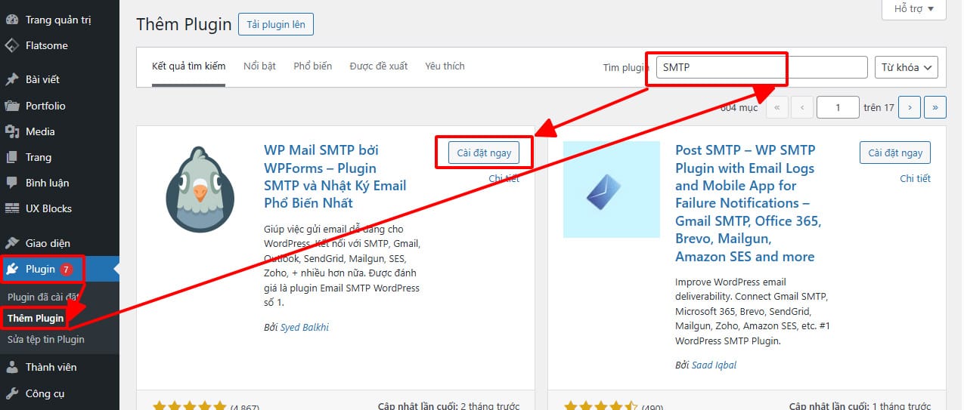Click the plugin search field containing SMTP
Viewport: 964px width, 410px height.
[x=762, y=67]
